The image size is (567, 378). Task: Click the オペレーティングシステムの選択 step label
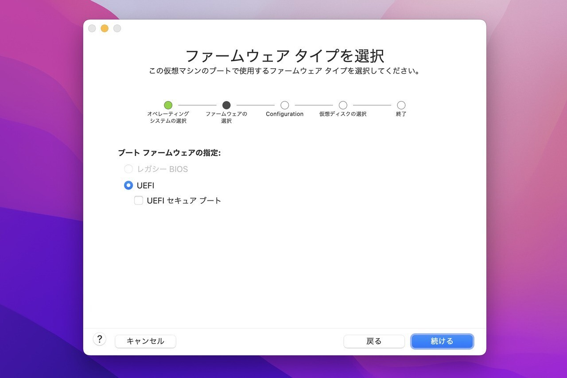click(168, 117)
